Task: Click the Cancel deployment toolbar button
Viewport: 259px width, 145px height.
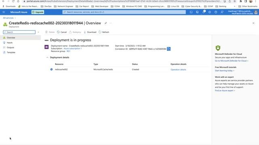Action: pyautogui.click(x=62, y=32)
